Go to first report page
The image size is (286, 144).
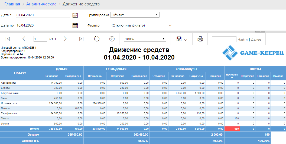[8, 39]
